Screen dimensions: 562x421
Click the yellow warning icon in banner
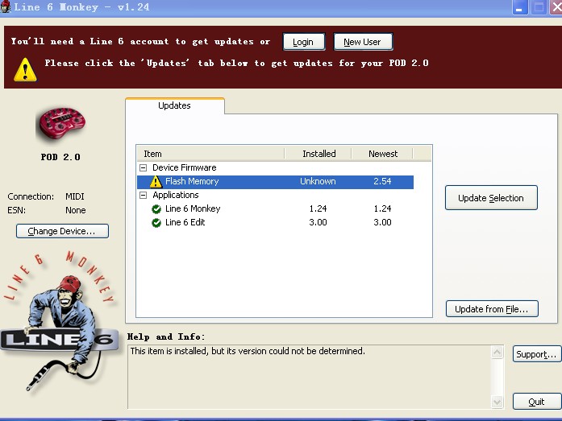click(25, 70)
